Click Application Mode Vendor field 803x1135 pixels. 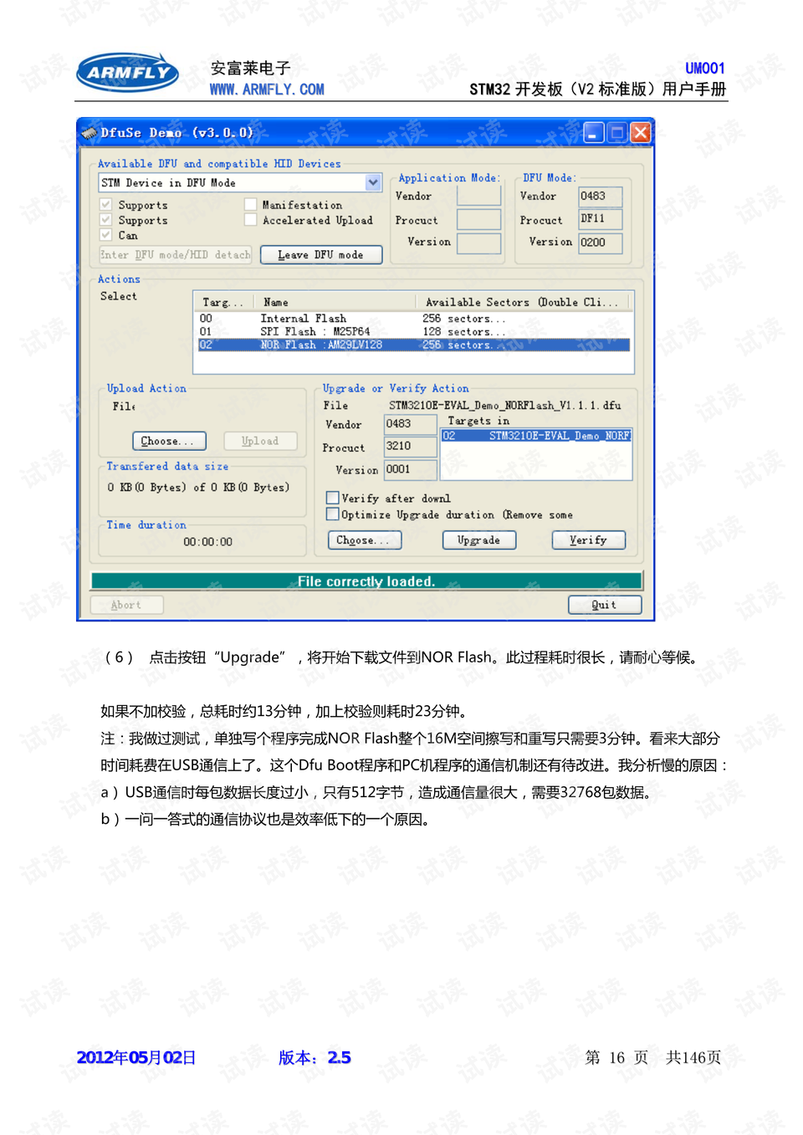(x=478, y=196)
